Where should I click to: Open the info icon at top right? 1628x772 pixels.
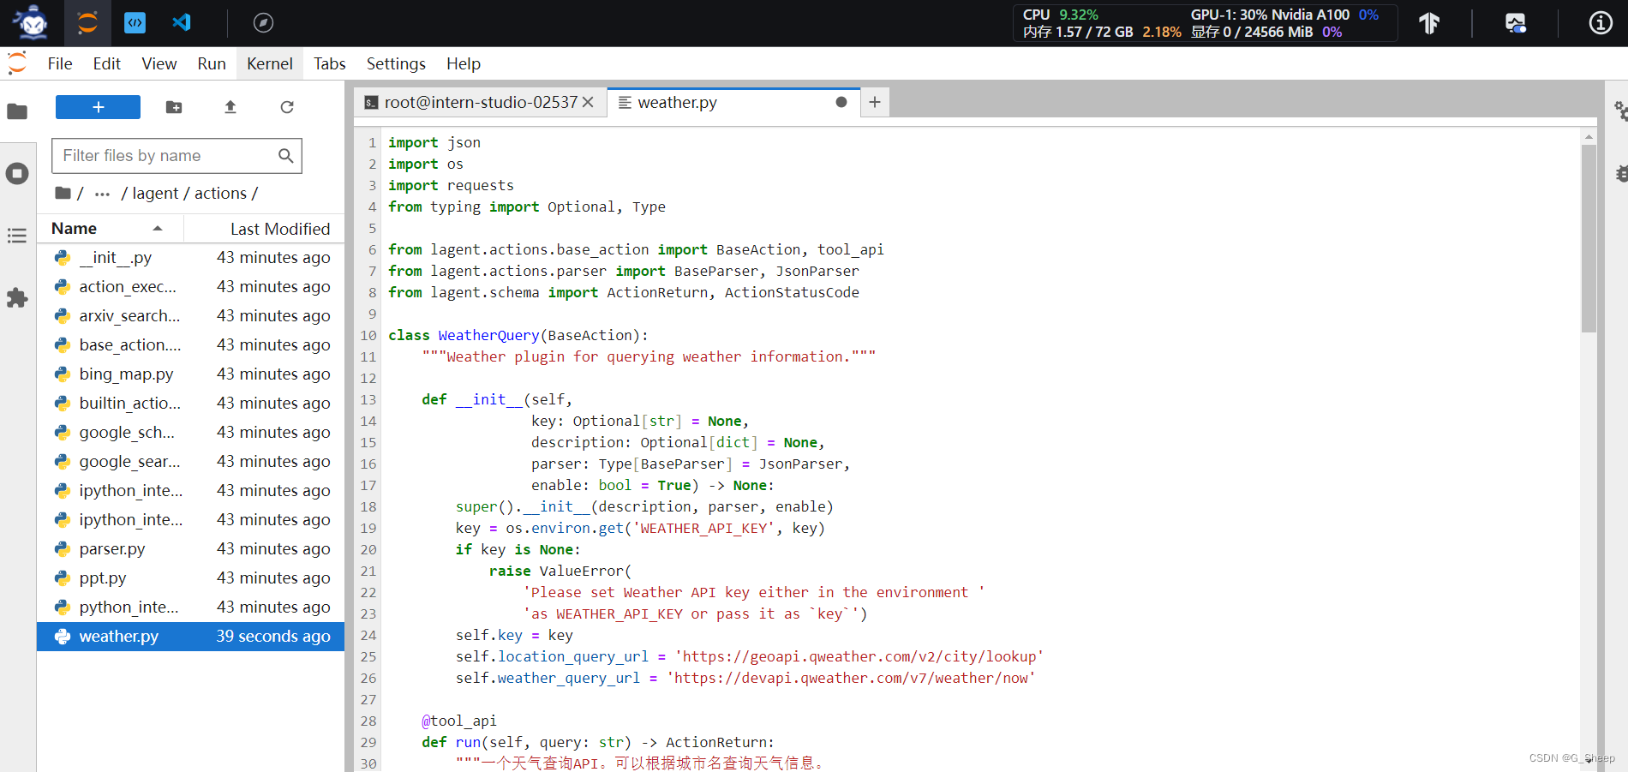(x=1601, y=23)
